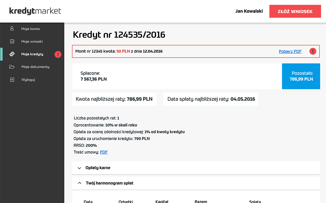Viewport: 326px width, 203px height.
Task: Select the Kwota najbliższej raty box
Action: tap(114, 99)
